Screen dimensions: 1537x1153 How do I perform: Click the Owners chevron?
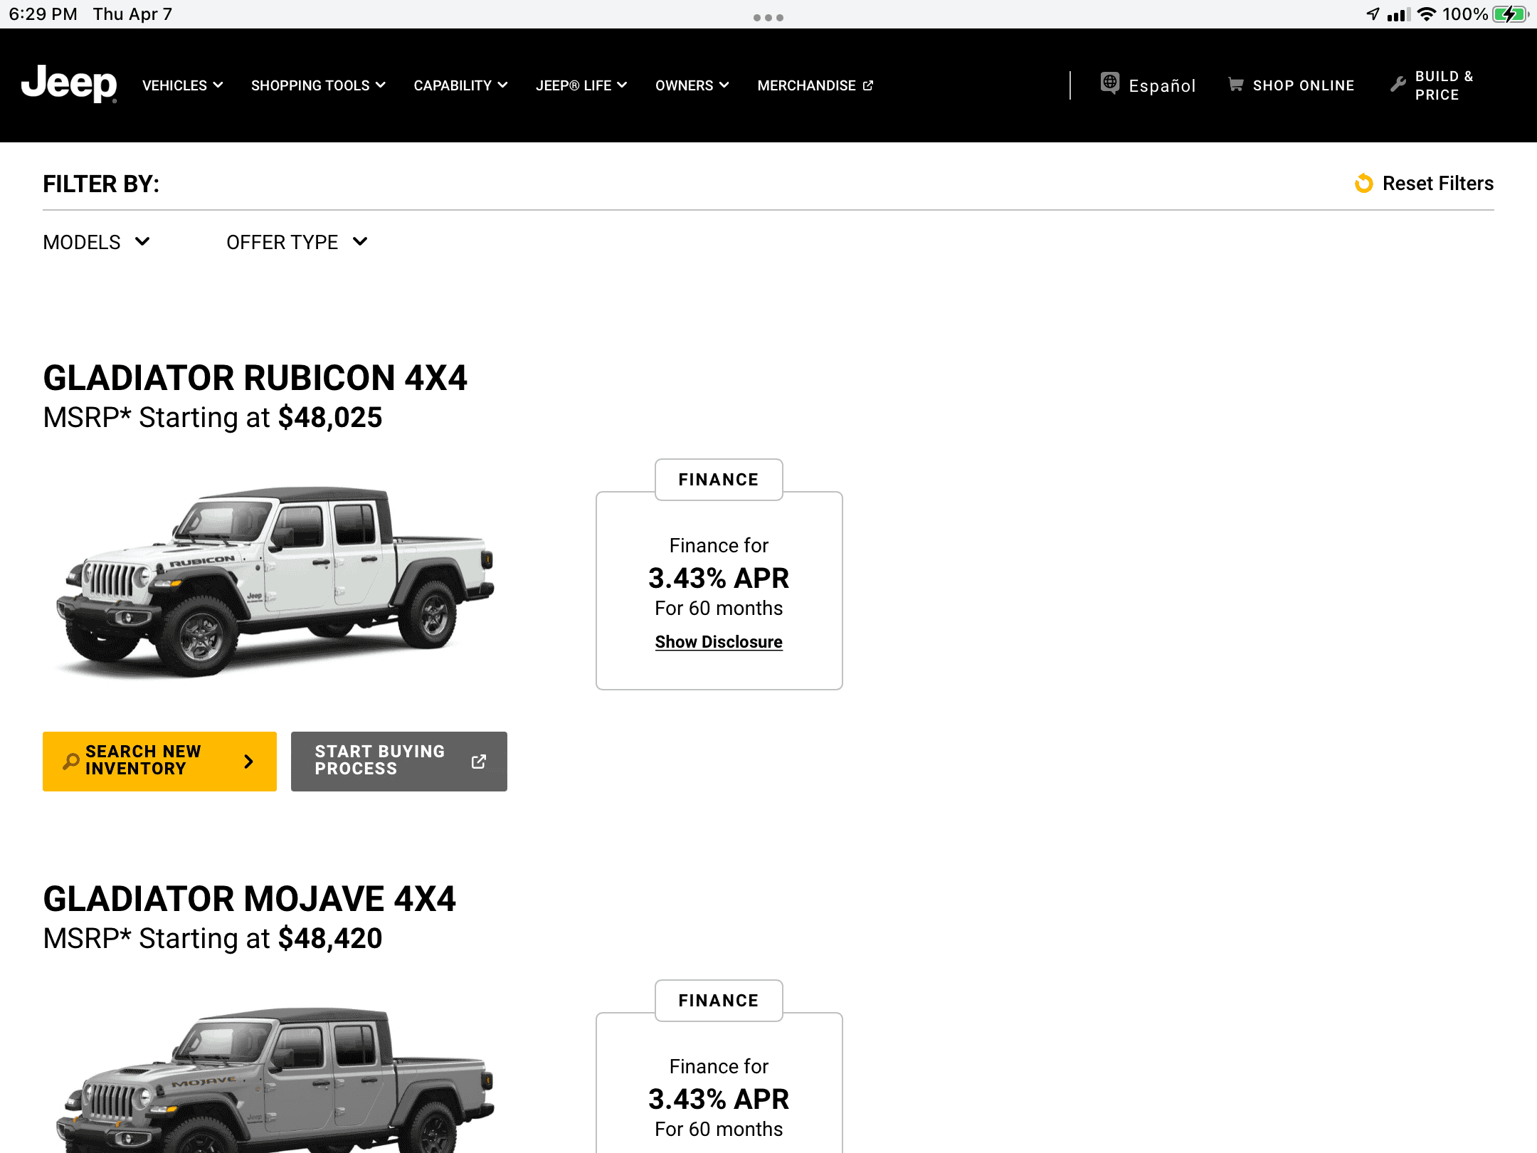(724, 85)
